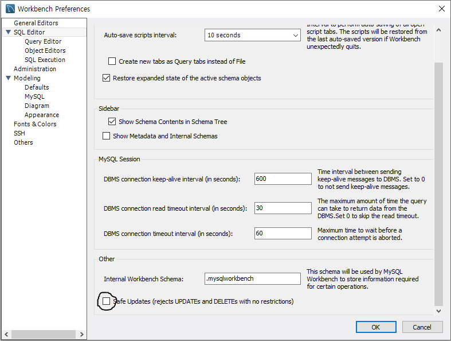Open the Query Editor preferences page
The width and height of the screenshot is (451, 341).
click(43, 41)
